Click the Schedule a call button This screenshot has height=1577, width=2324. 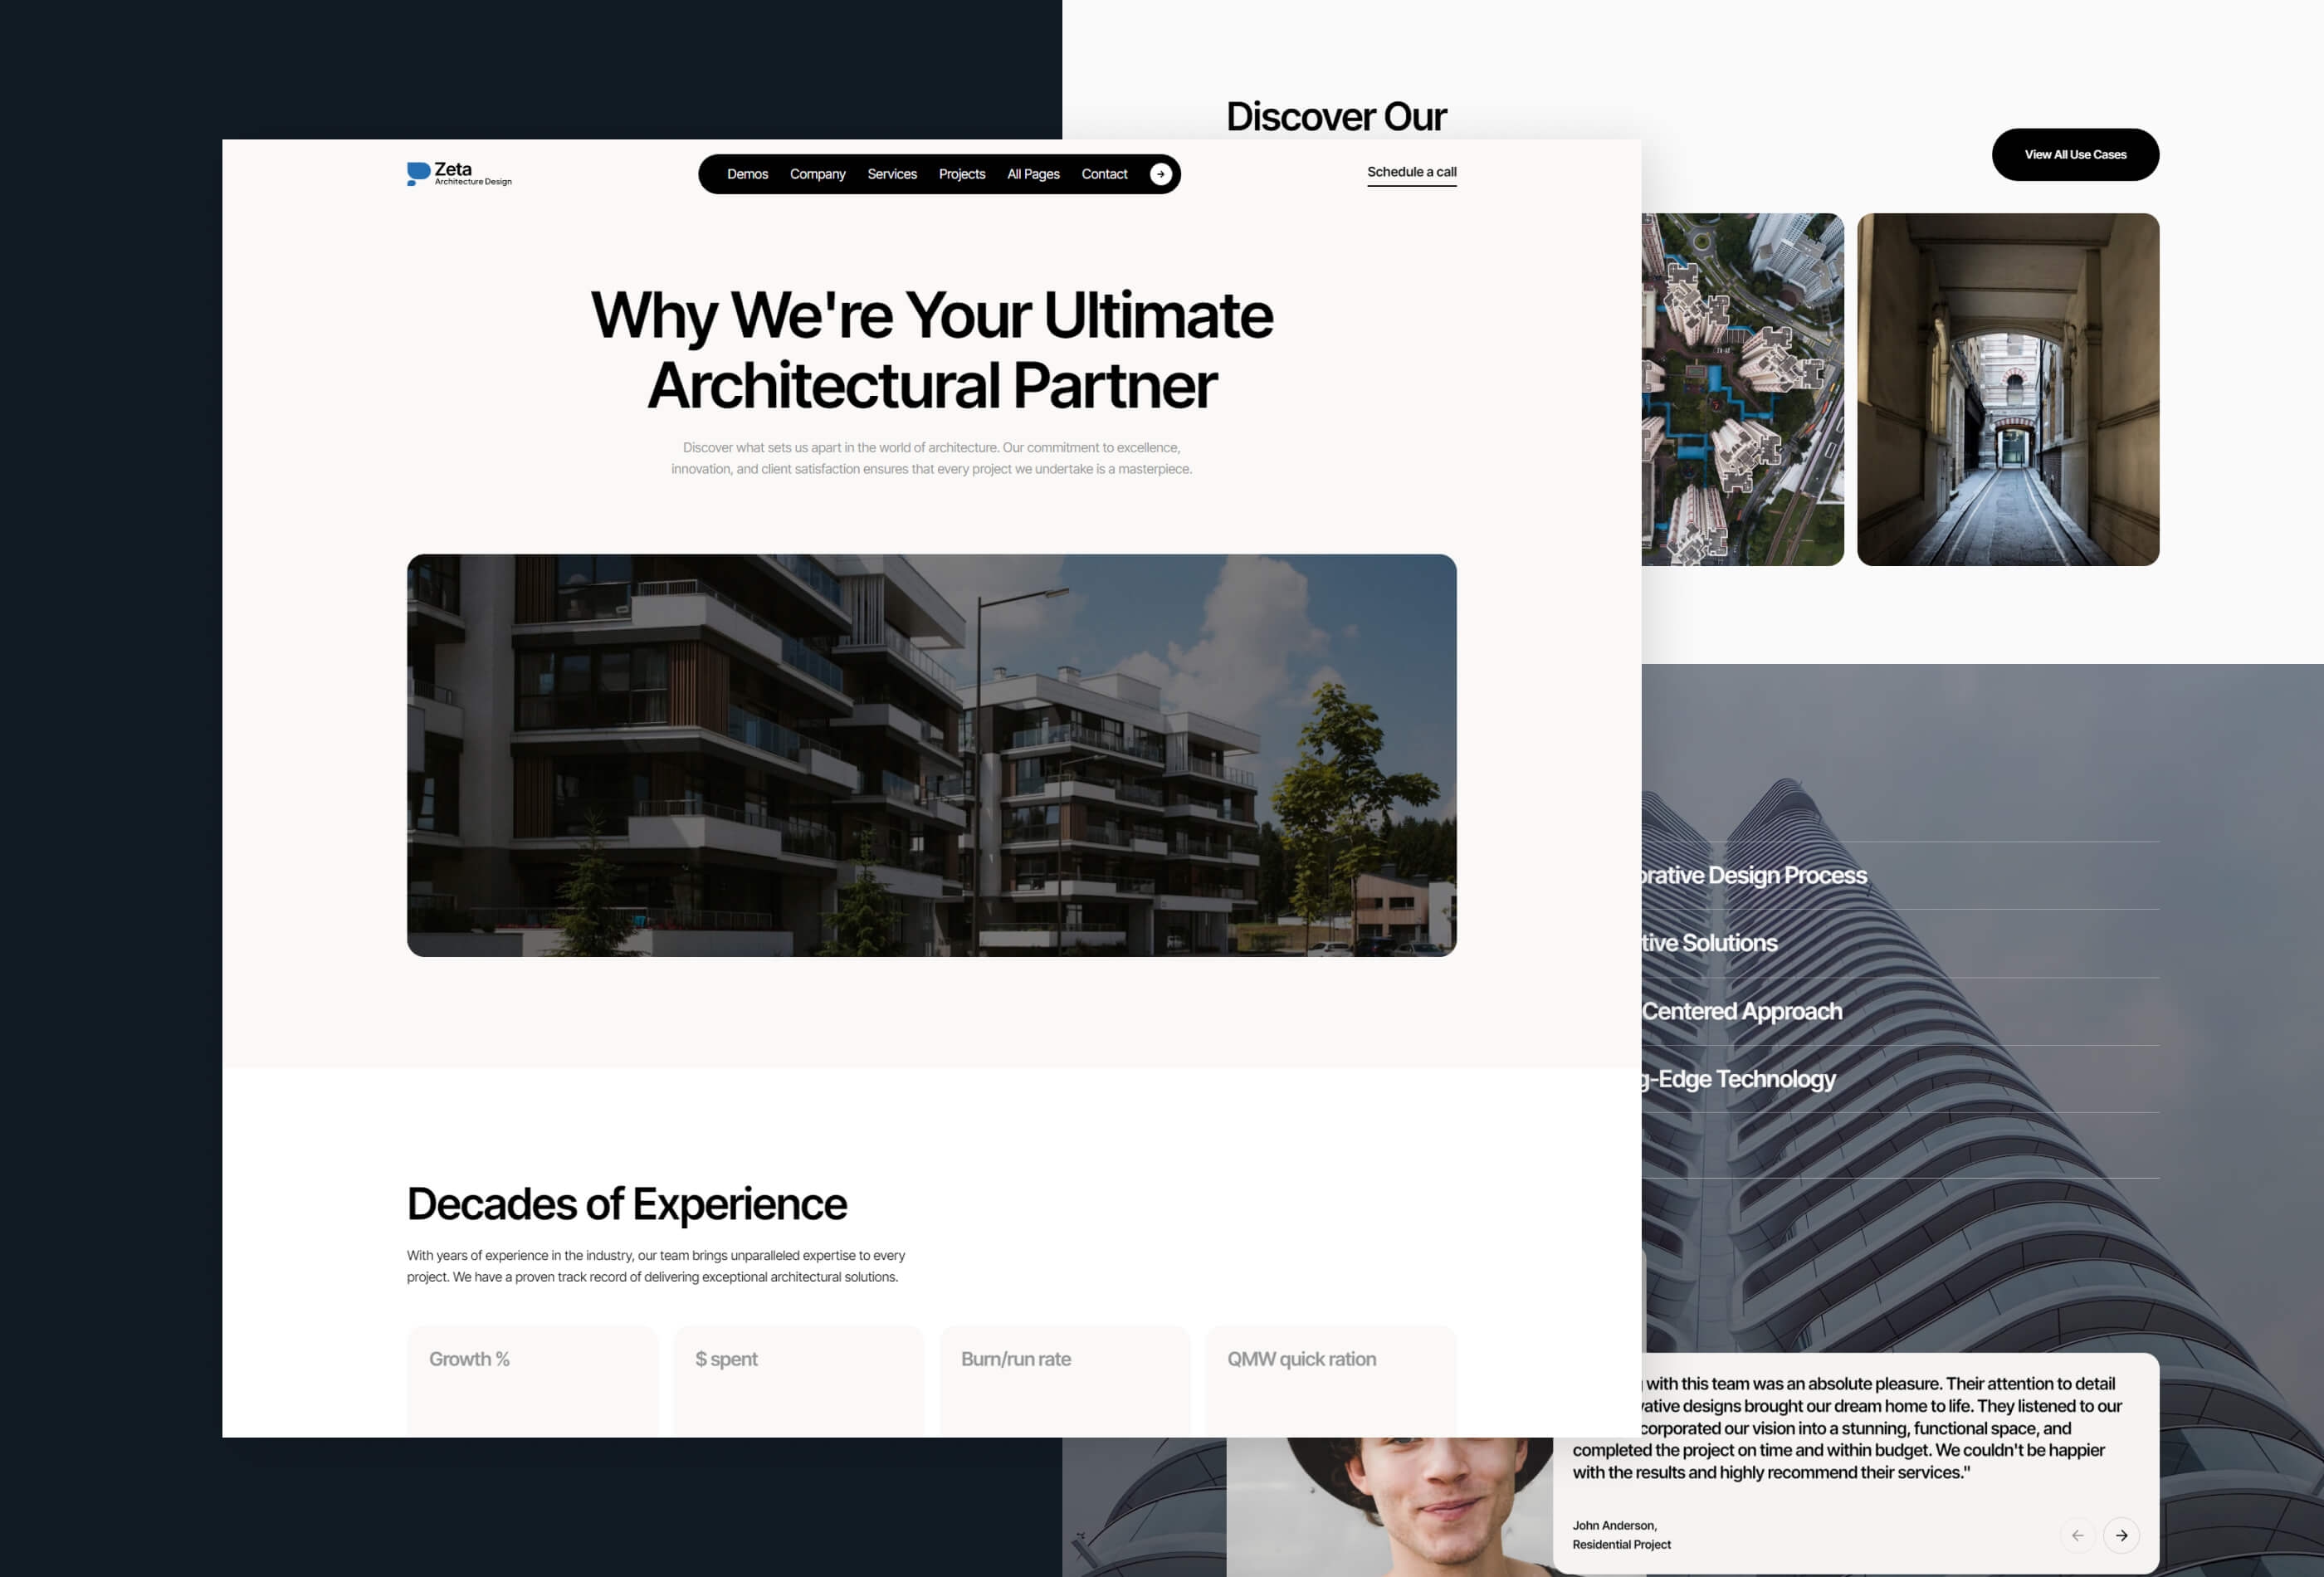point(1411,173)
